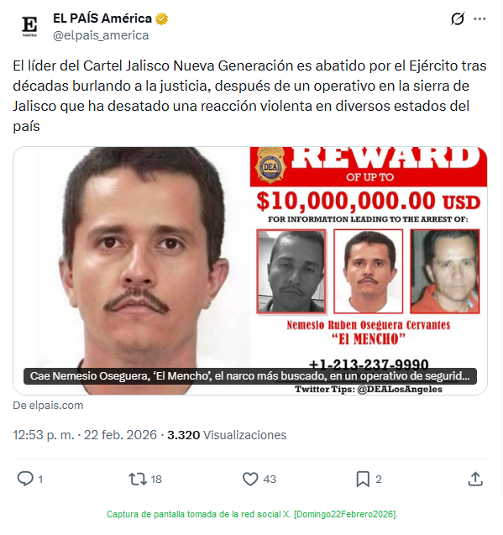Repost using the retweet arrows icon
This screenshot has height=535, width=503.
138,479
